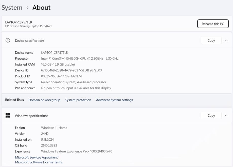Click Edition value Windows 11 Home
This screenshot has height=167, width=233.
coord(54,128)
